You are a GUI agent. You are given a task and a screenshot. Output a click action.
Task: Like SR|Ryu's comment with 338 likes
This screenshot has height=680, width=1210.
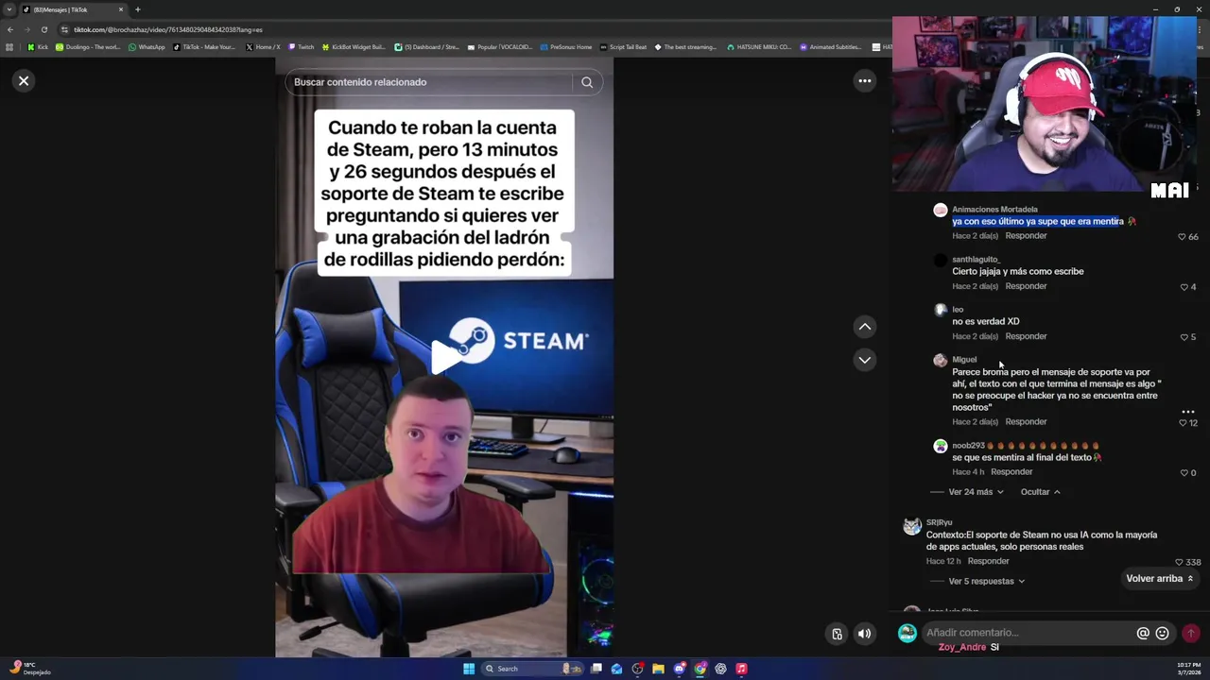coord(1179,563)
